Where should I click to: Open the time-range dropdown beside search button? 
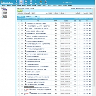(86, 13)
